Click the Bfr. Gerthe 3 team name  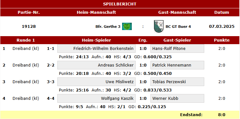[x=108, y=27]
